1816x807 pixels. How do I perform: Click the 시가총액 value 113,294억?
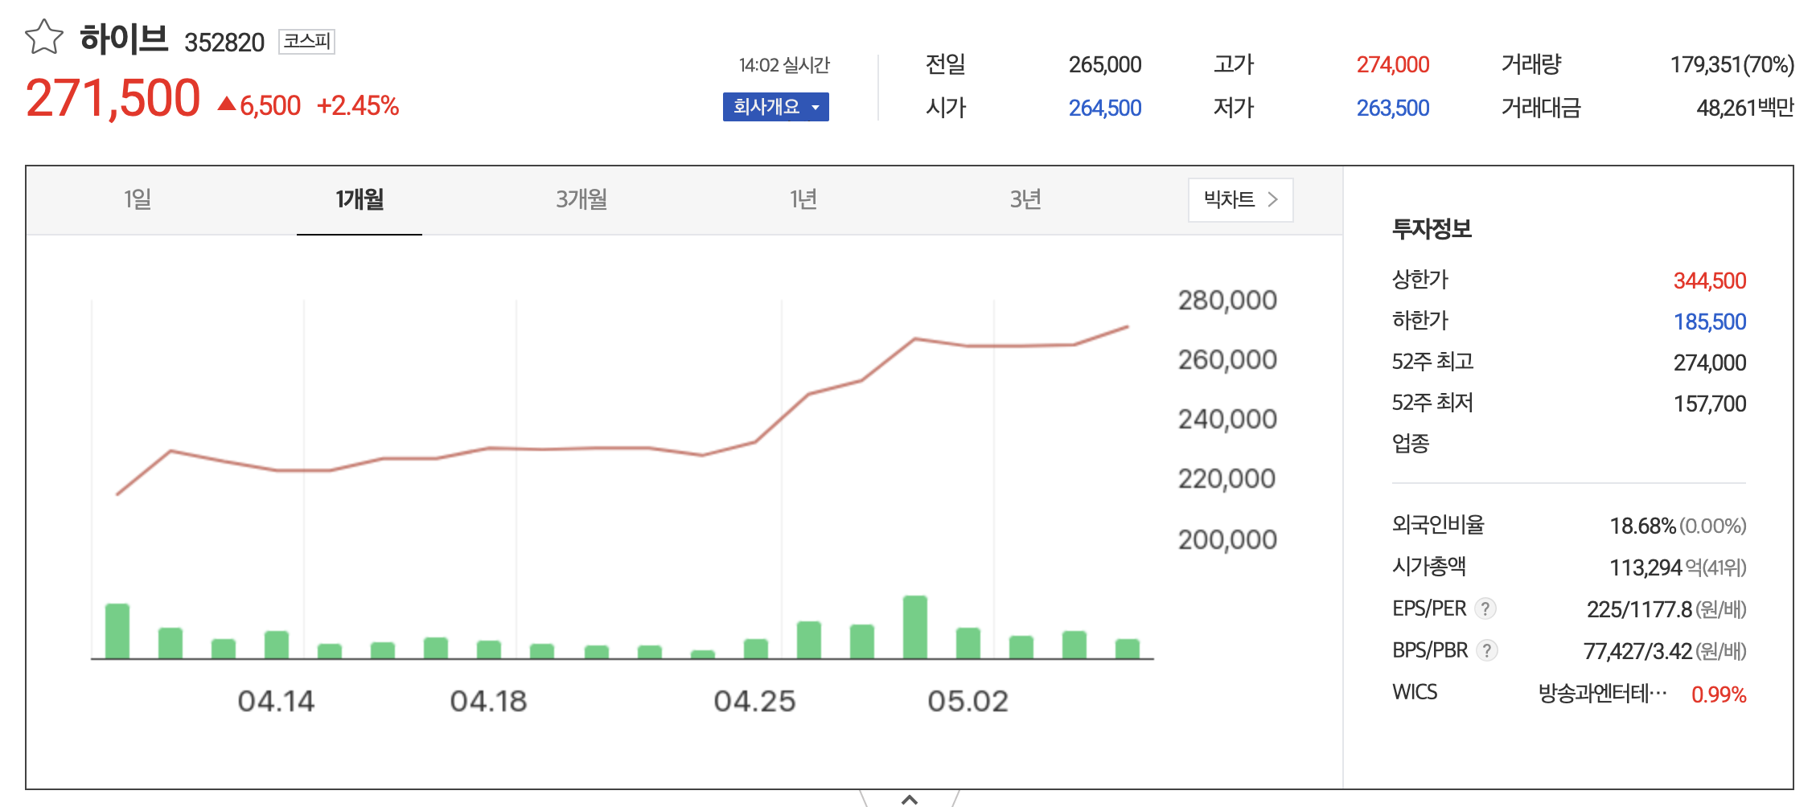pos(1655,568)
